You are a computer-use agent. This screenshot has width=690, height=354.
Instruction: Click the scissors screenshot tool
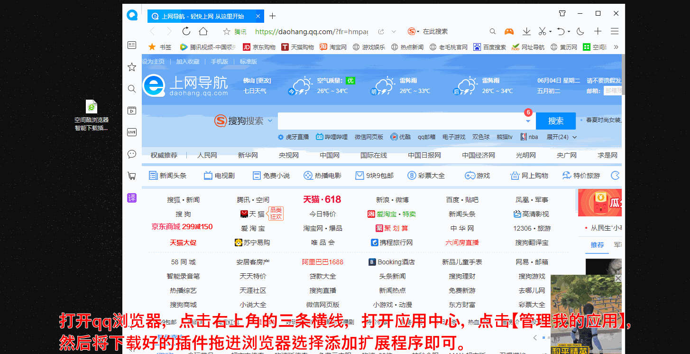(542, 31)
